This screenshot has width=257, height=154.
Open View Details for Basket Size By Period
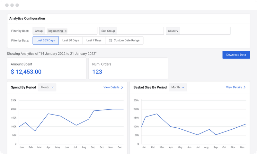tap(234, 87)
